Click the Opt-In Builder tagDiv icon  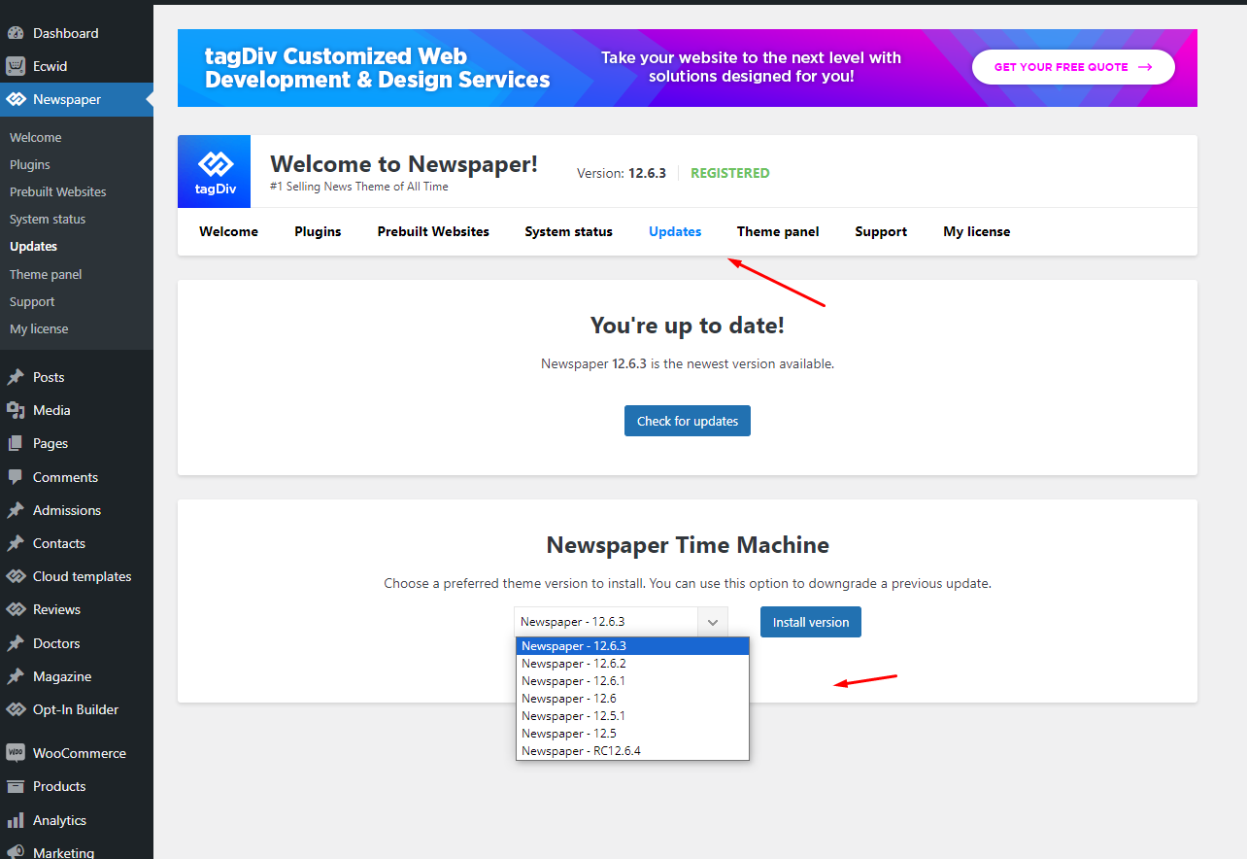coord(16,709)
